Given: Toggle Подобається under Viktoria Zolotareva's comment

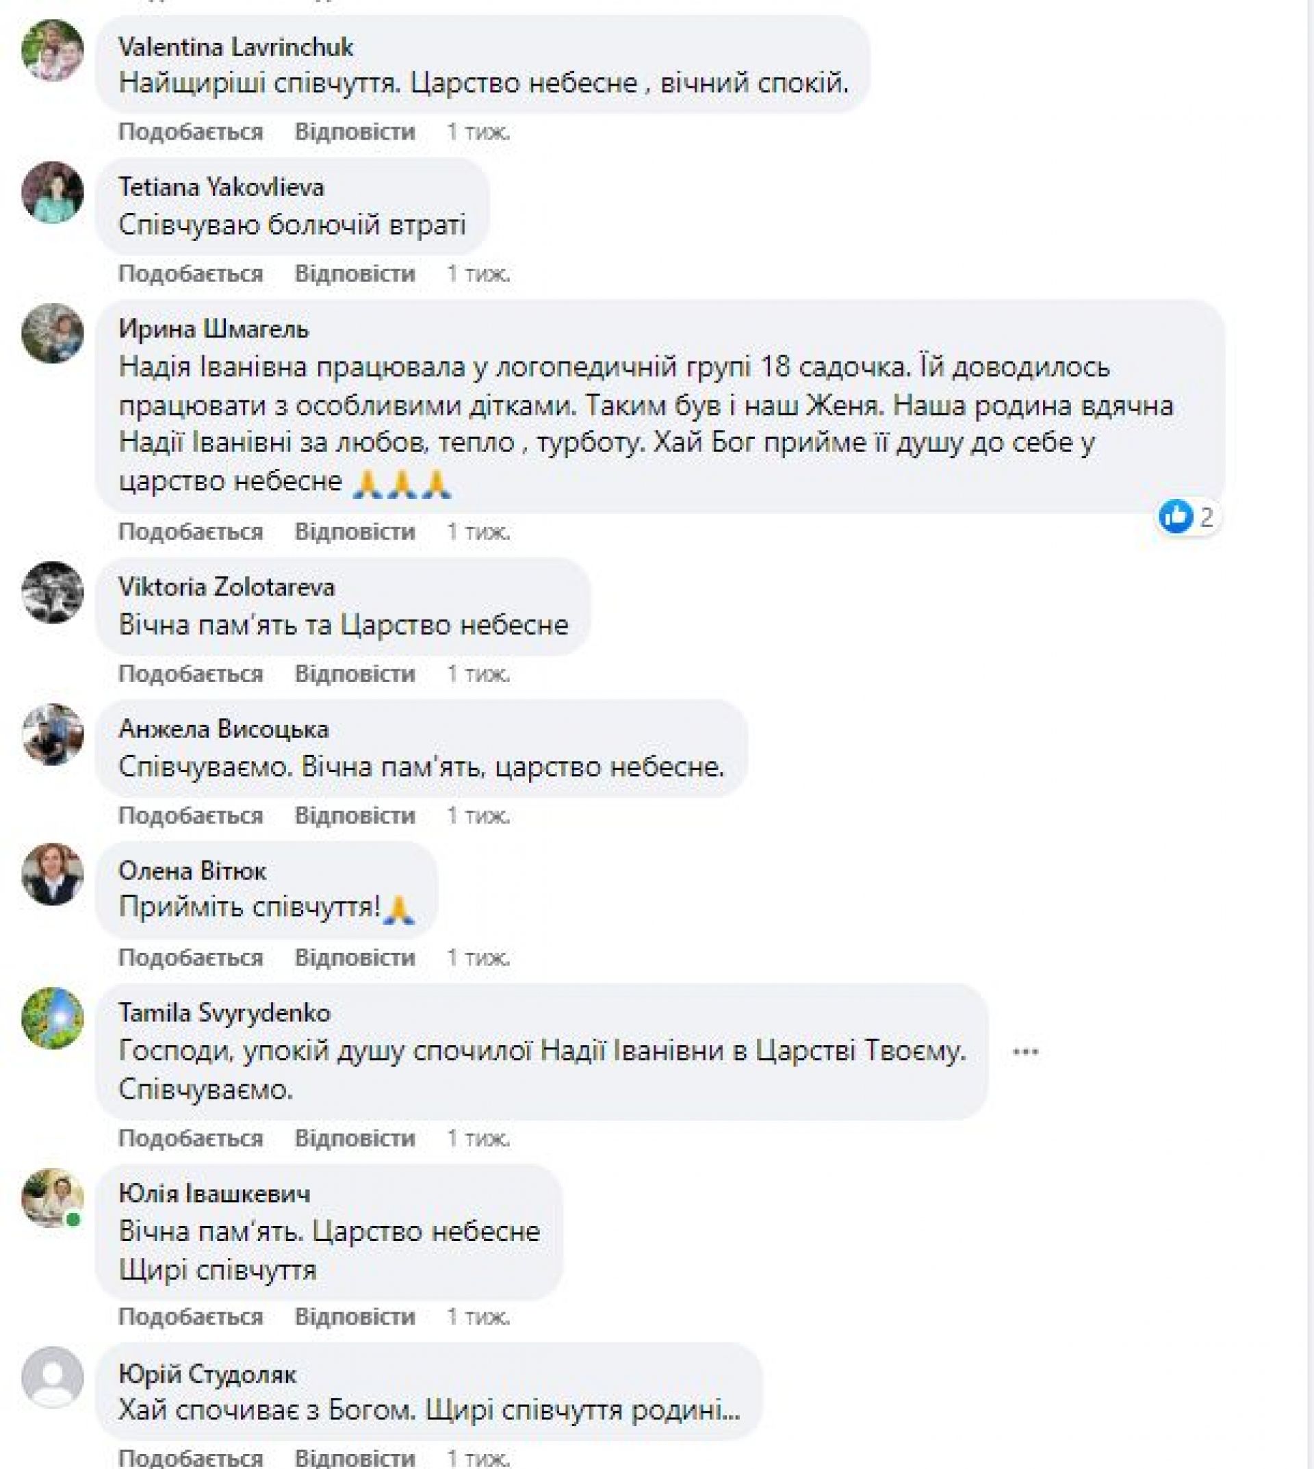Looking at the screenshot, I should click(191, 674).
